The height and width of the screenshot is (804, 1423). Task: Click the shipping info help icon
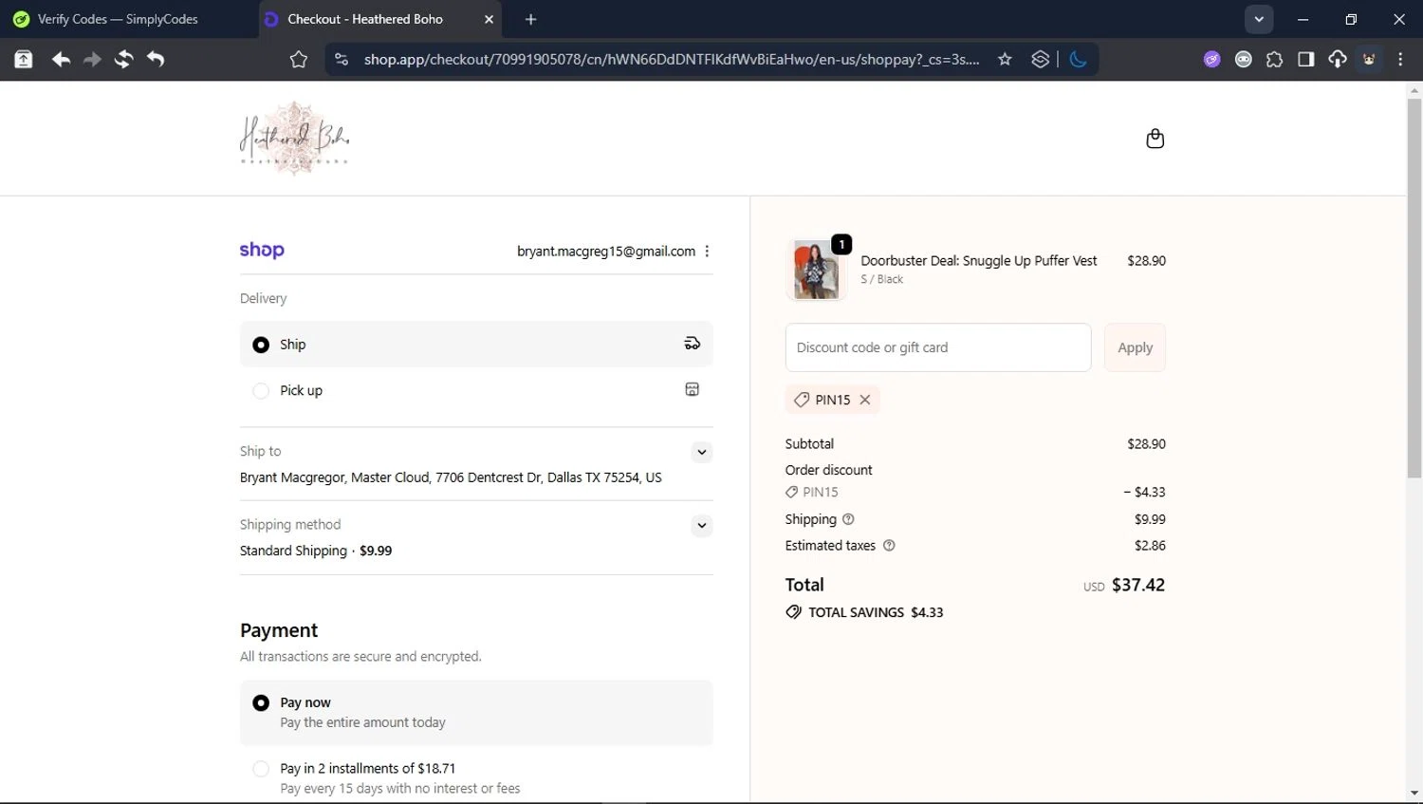[x=848, y=519]
